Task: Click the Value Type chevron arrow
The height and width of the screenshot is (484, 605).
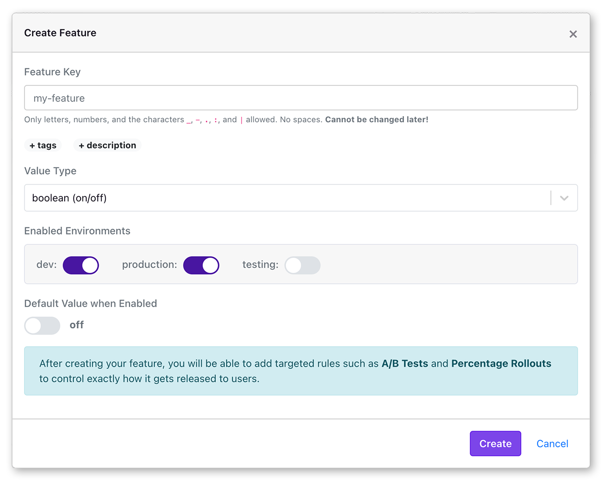Action: click(x=564, y=197)
